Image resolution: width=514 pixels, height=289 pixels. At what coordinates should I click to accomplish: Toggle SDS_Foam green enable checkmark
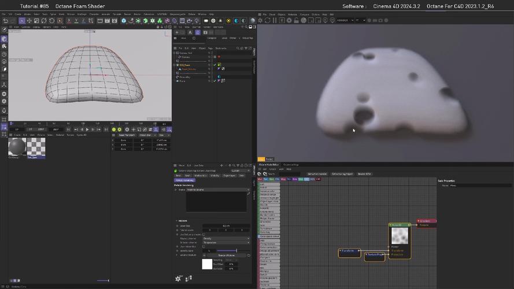coord(215,65)
